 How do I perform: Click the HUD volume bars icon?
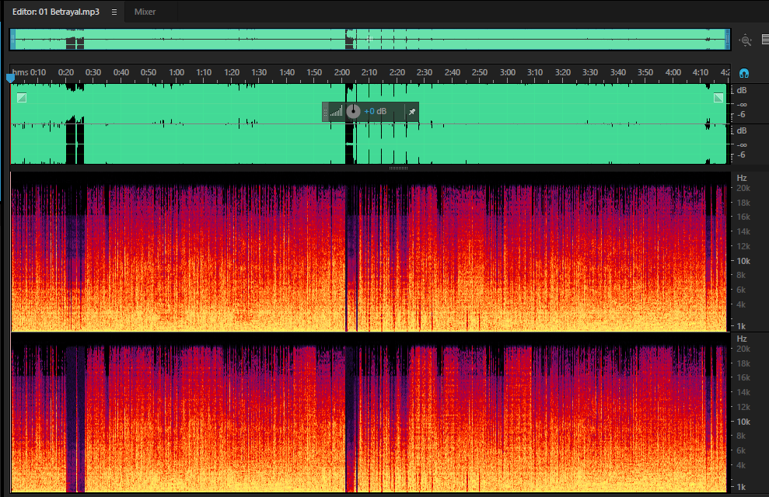(x=336, y=112)
